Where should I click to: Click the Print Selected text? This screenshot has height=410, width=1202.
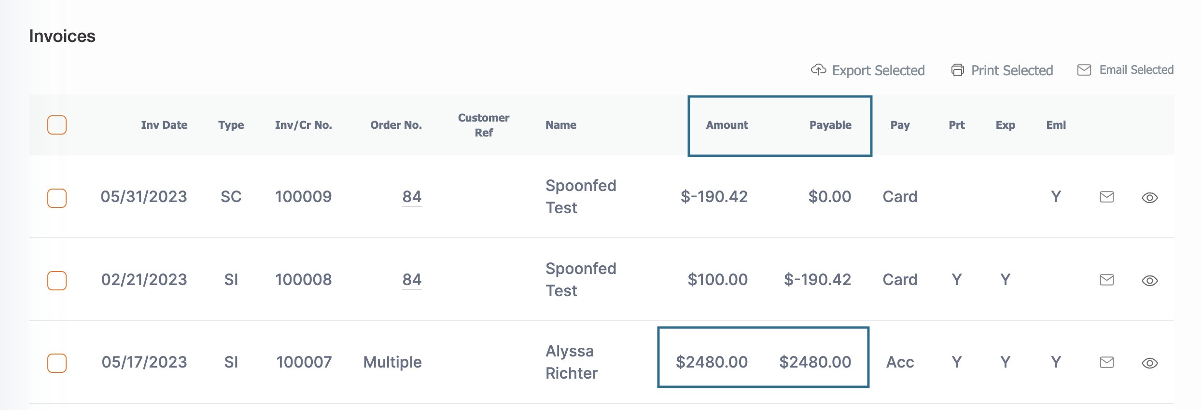(x=1012, y=70)
